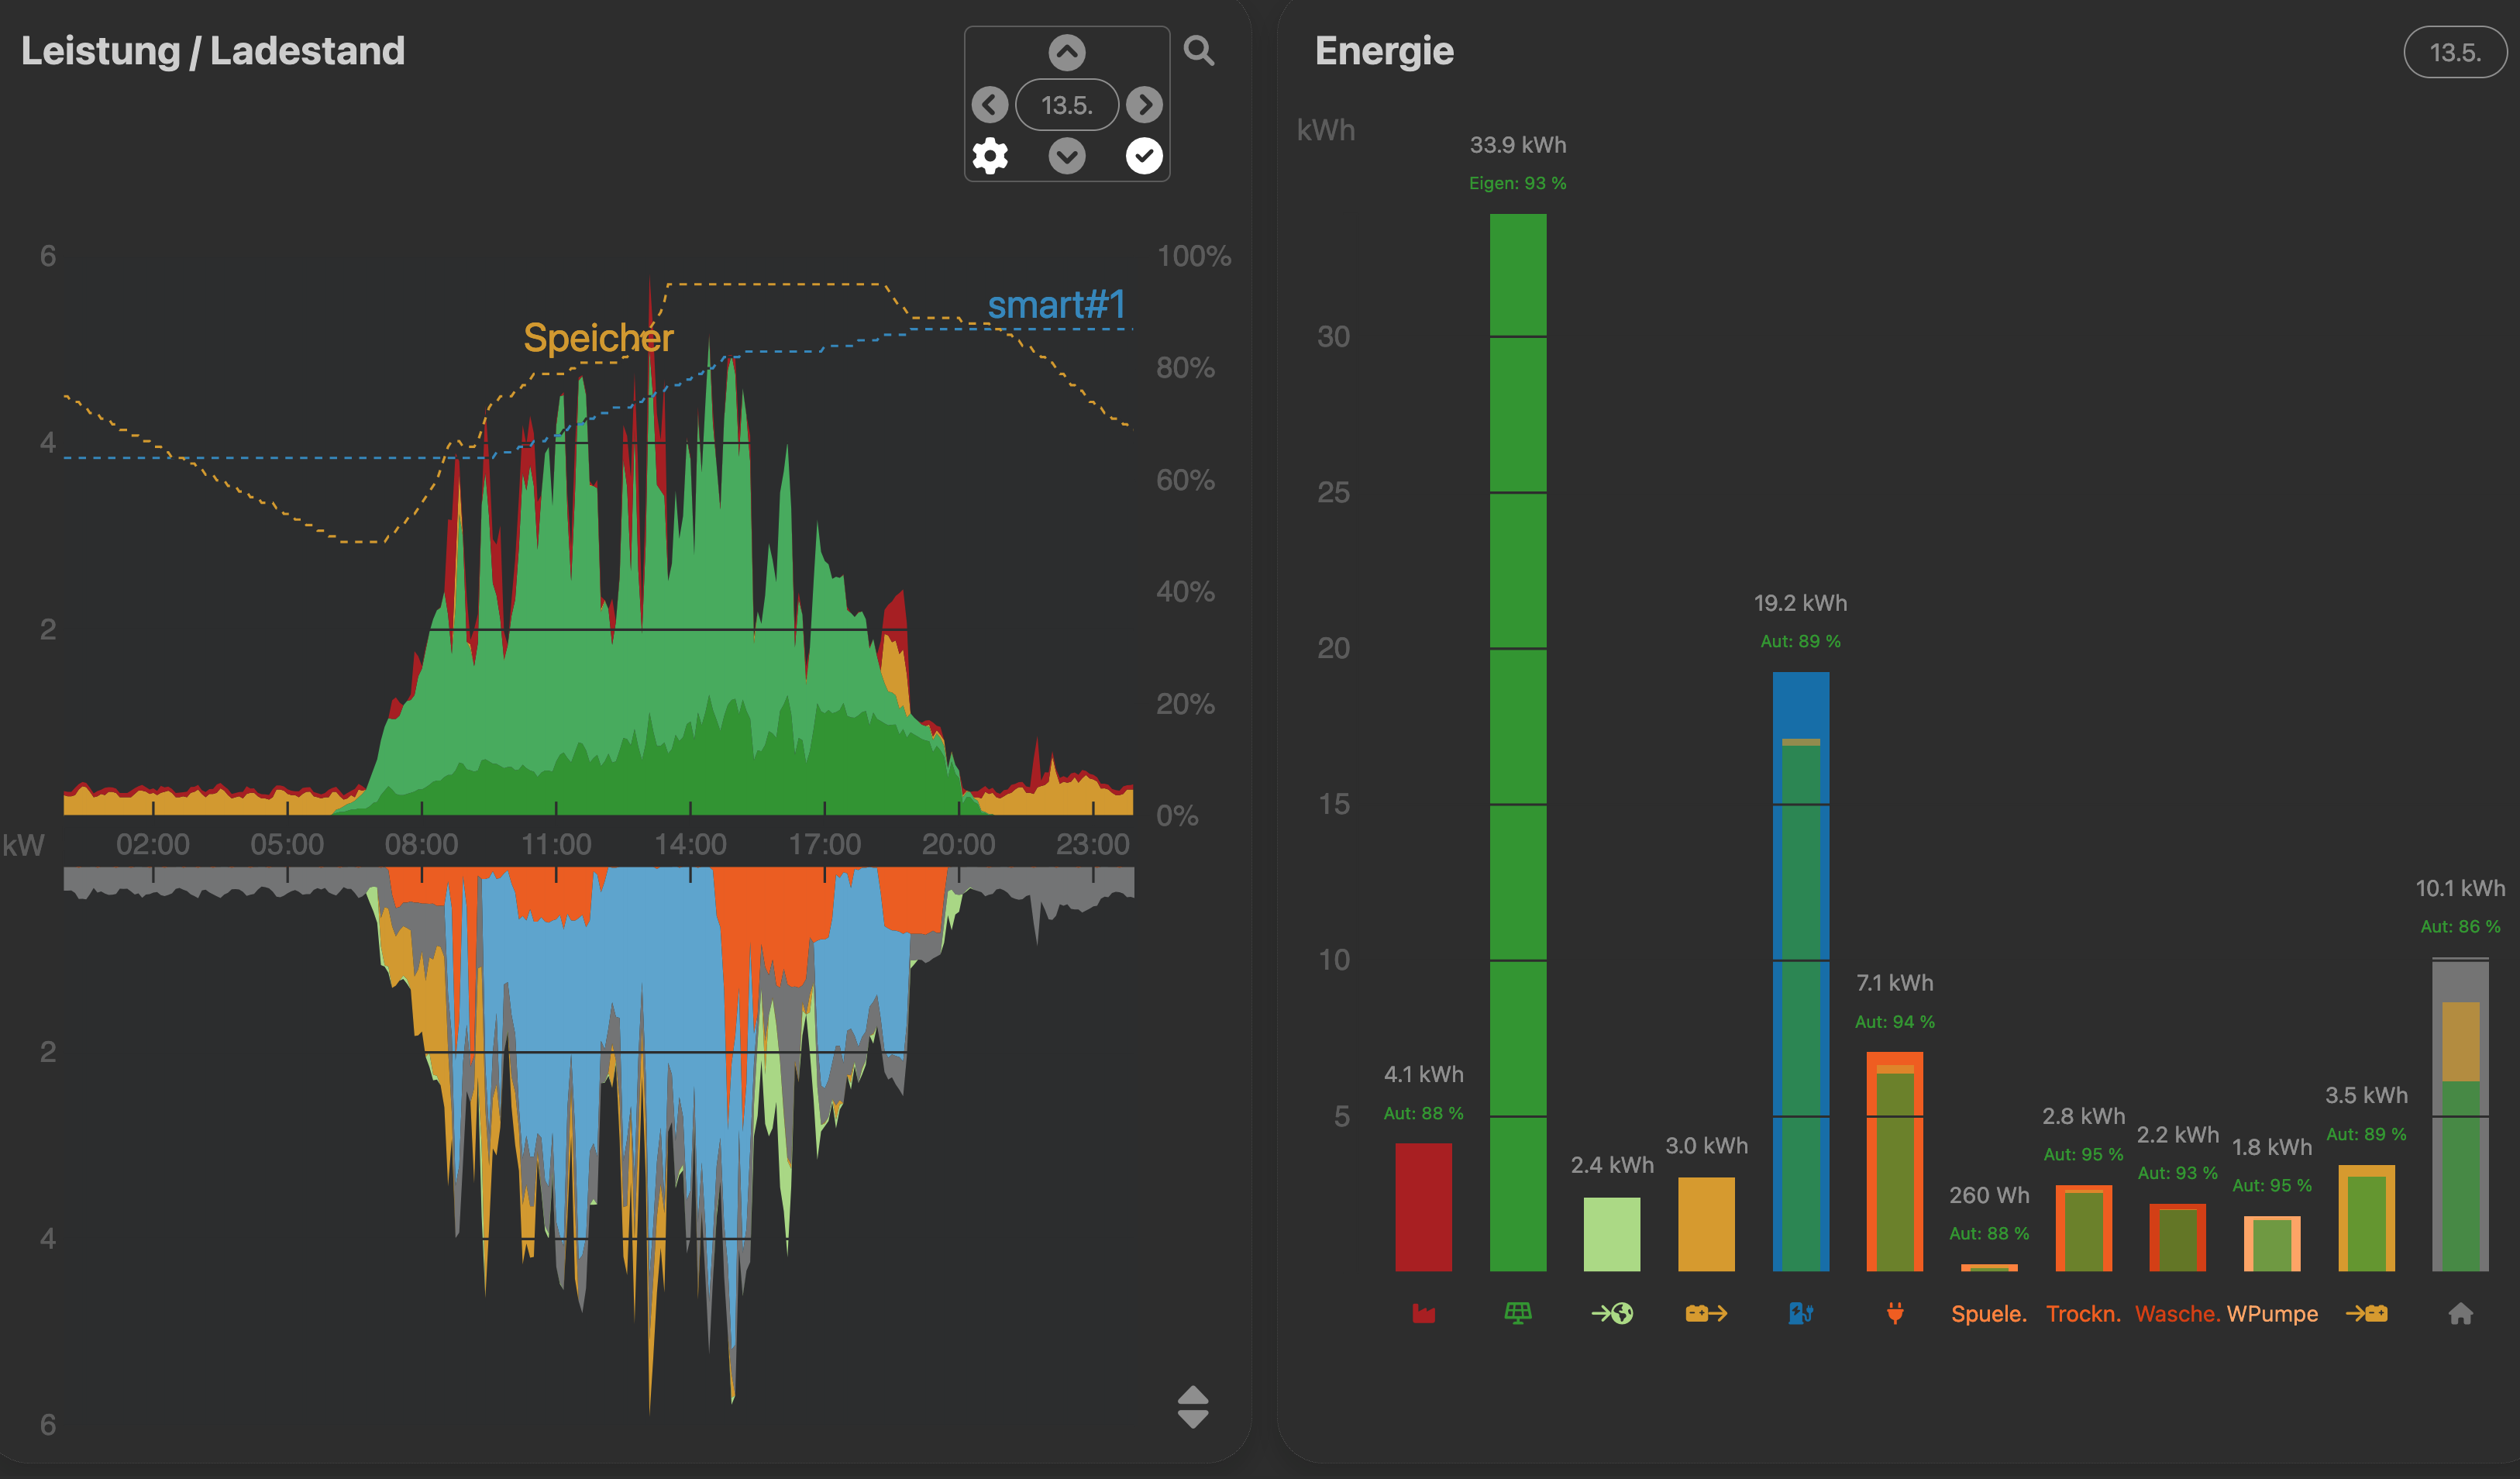Open graph settings gear icon
2520x1479 pixels.
point(990,156)
